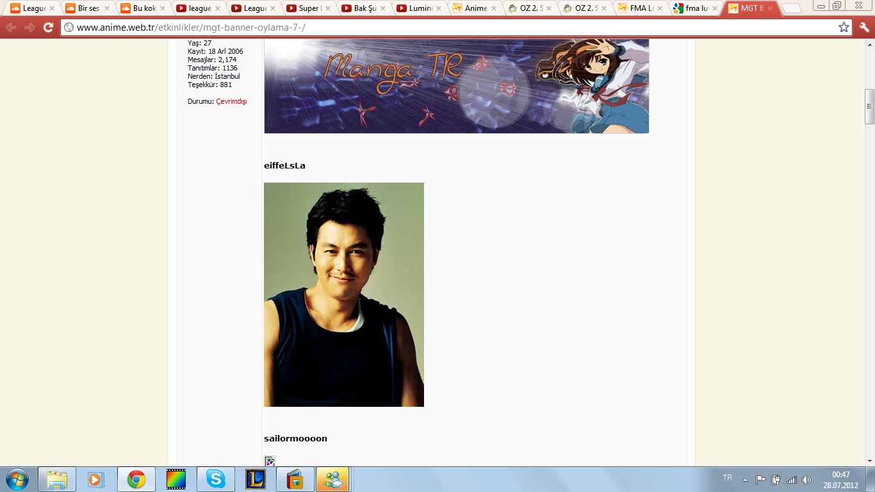Click the volume speaker tray icon

click(x=806, y=480)
